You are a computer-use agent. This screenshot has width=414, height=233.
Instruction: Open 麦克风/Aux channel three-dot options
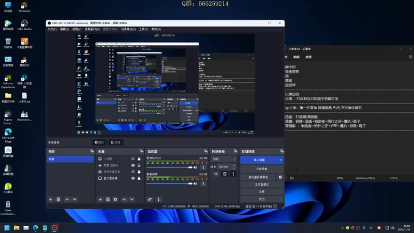(x=203, y=167)
